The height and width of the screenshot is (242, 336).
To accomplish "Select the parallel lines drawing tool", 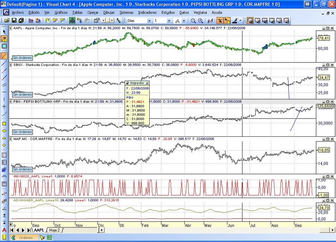I will click(x=4, y=85).
